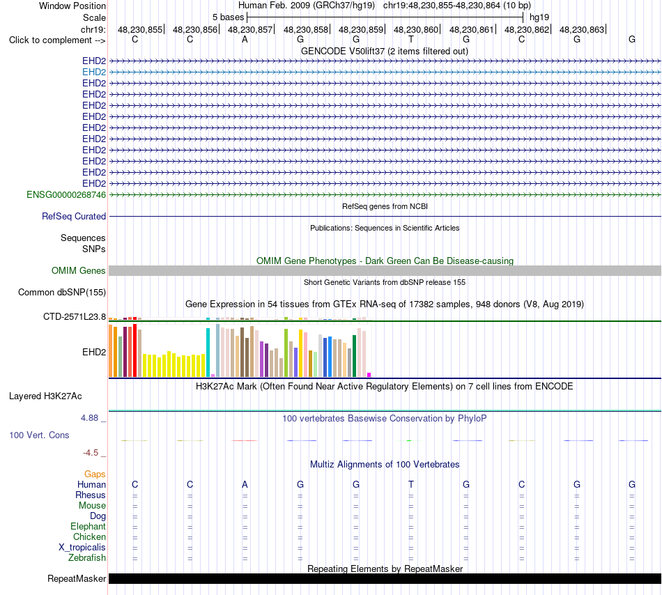Click the black RepeatMasker bar
Image resolution: width=662 pixels, height=595 pixels.
385,578
